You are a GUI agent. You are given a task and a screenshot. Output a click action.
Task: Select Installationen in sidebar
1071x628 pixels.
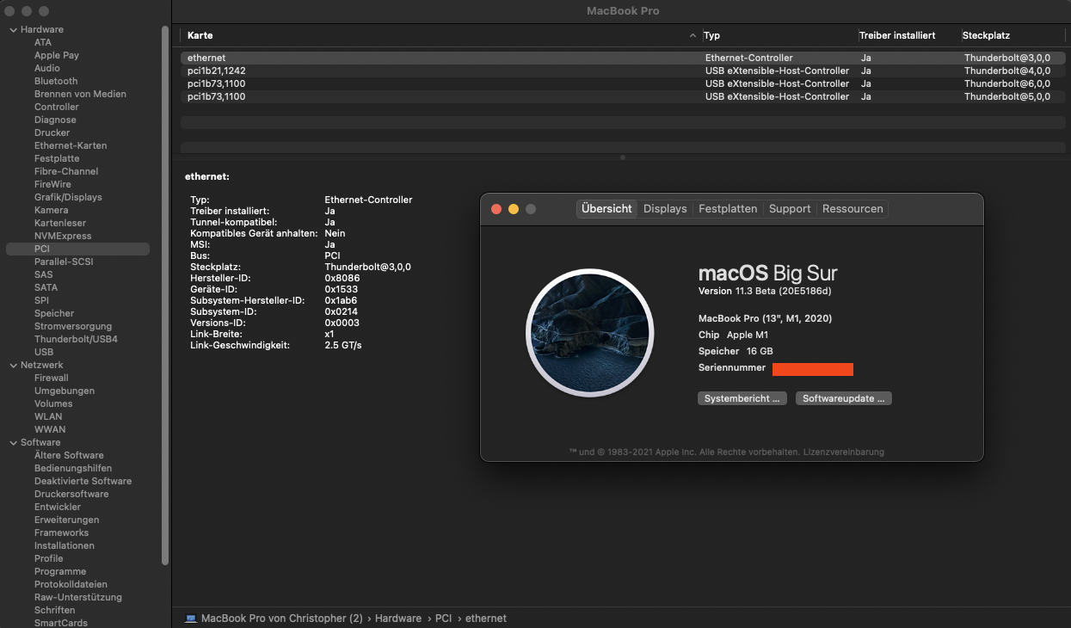pyautogui.click(x=65, y=545)
